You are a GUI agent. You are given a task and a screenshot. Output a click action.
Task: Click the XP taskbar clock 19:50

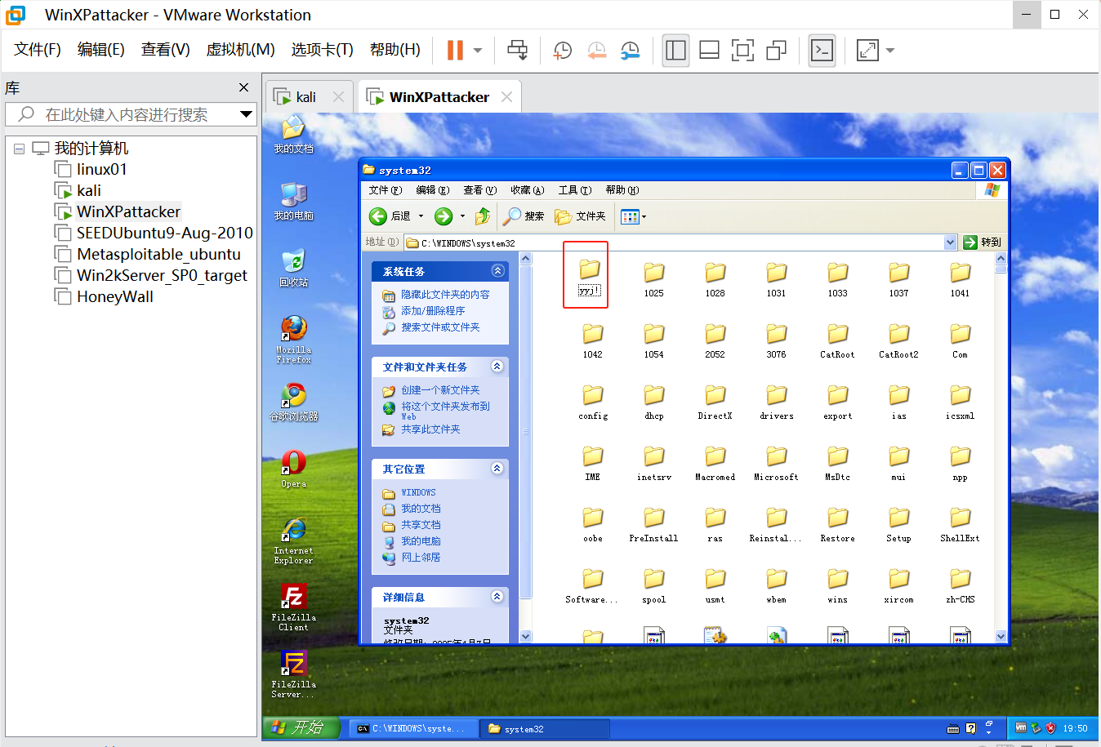click(x=1075, y=728)
